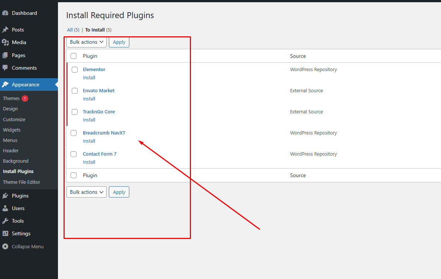Open Theme File Editor submenu item
Viewport: 441px width, 279px height.
pos(21,182)
